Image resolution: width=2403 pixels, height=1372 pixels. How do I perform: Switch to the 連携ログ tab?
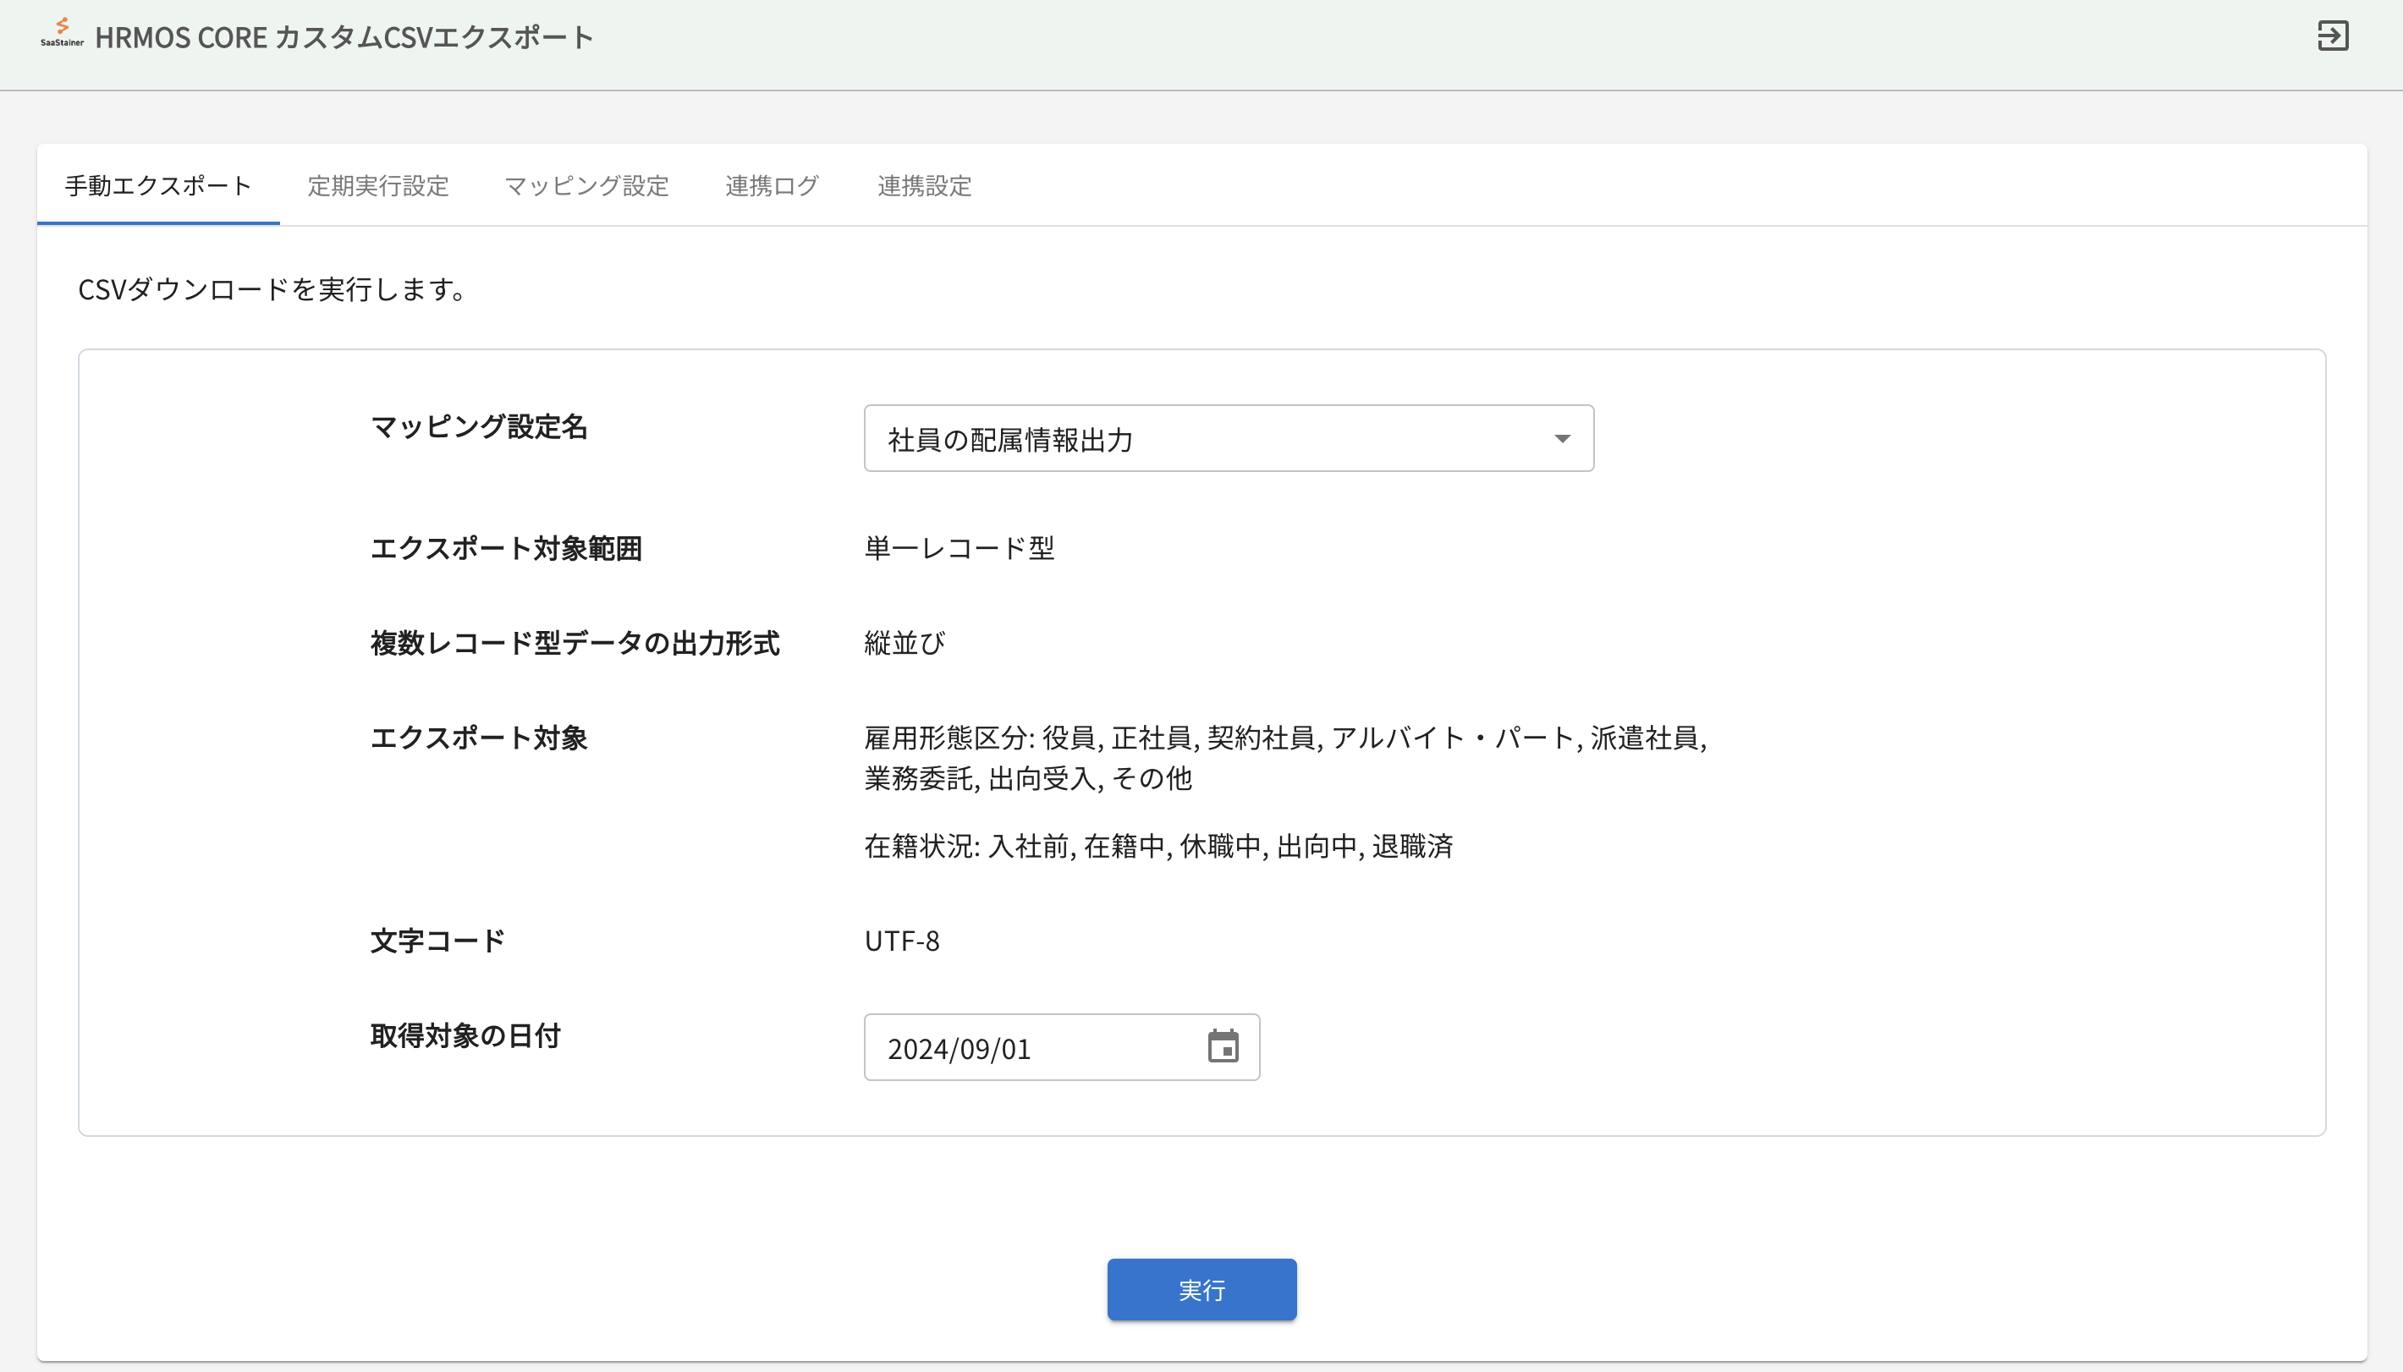click(770, 187)
